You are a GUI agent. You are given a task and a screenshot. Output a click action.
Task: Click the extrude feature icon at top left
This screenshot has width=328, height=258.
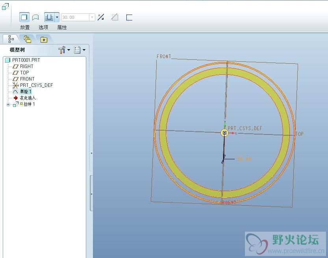tap(5, 6)
